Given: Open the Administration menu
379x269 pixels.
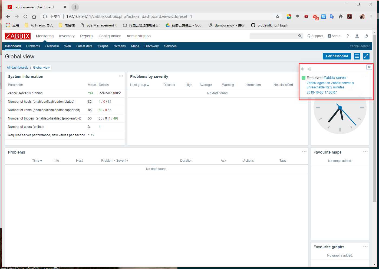Looking at the screenshot, I should point(139,36).
